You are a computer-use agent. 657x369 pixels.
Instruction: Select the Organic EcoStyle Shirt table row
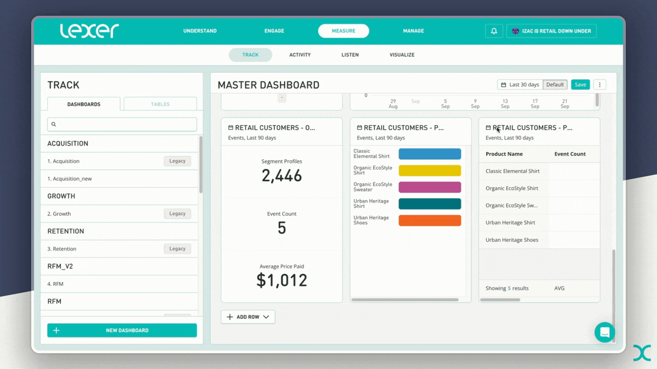(x=539, y=188)
